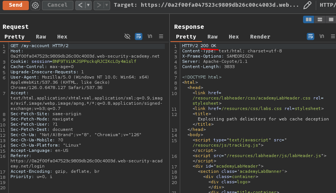Image resolution: width=336 pixels, height=193 pixels.
Task: Toggle hide non-printable eye icon in Request
Action: pos(127,36)
